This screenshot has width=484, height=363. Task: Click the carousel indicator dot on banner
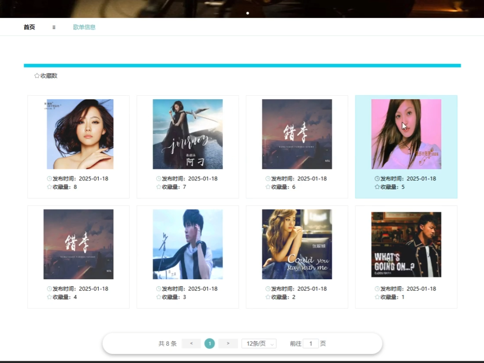[248, 13]
